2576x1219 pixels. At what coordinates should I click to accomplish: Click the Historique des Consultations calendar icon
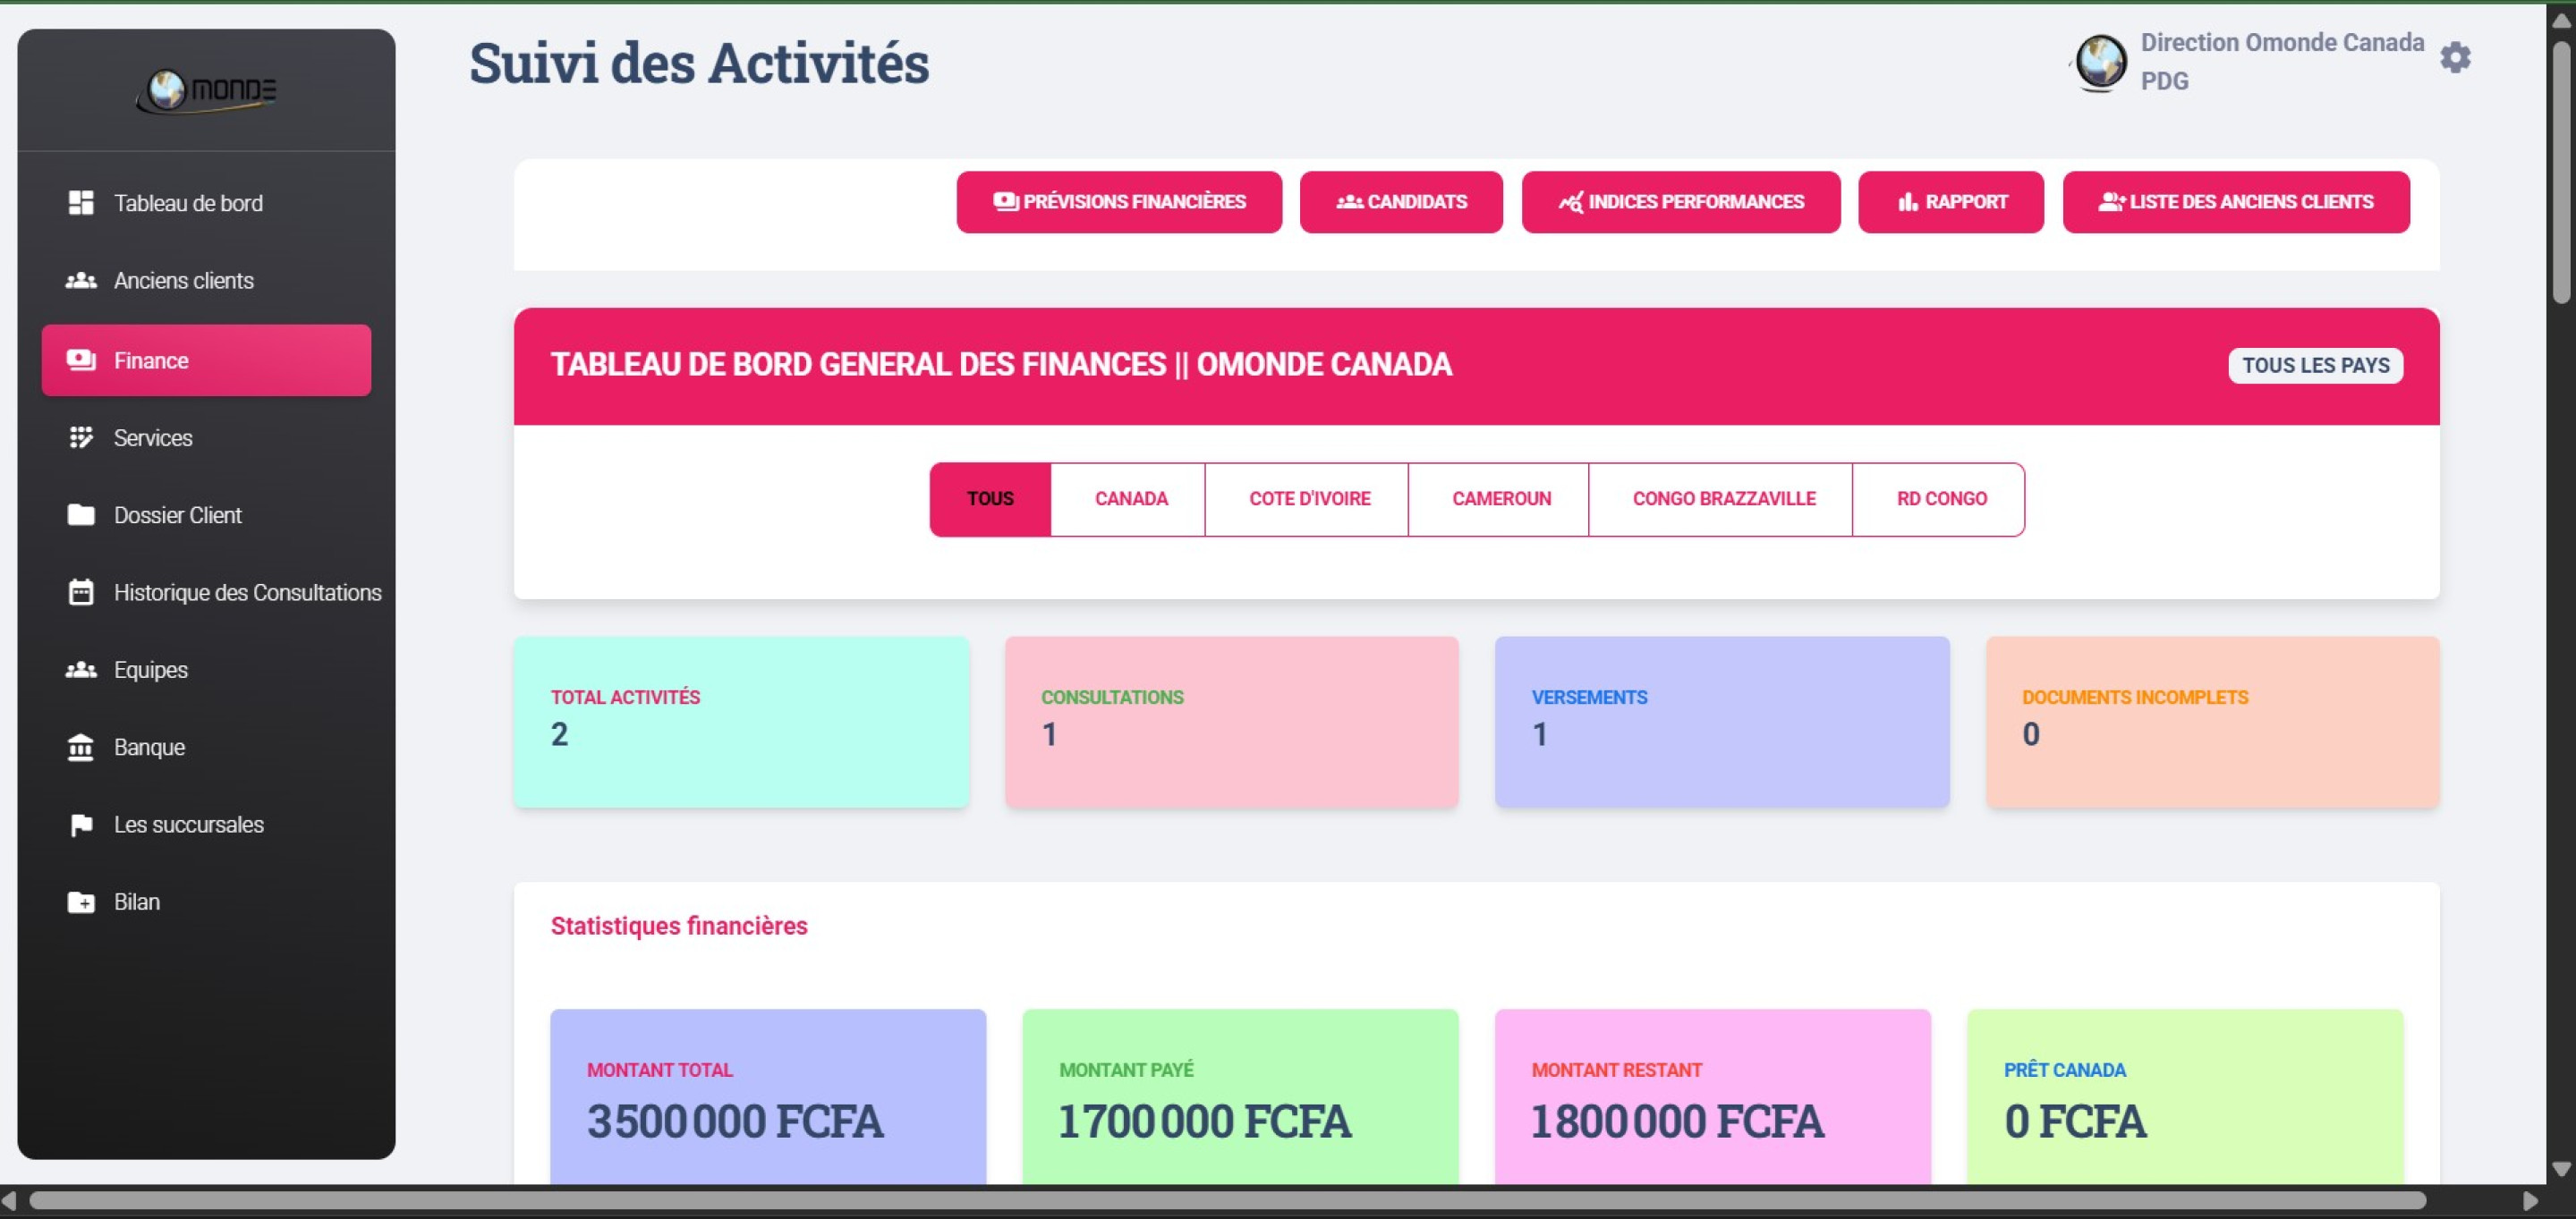pos(81,593)
